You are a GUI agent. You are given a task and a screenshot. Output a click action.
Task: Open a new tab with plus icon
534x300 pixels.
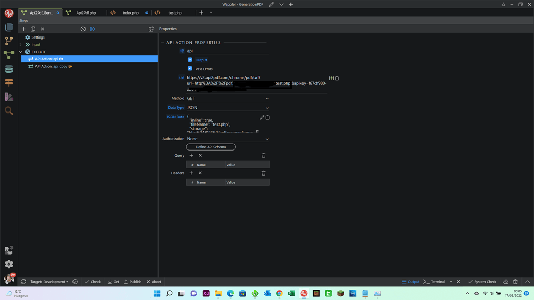[x=201, y=12]
